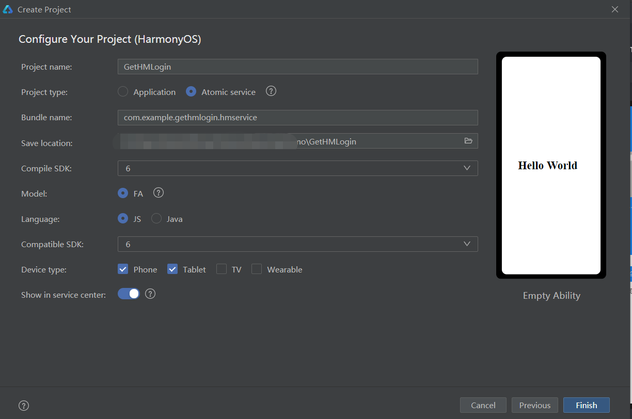Click the DevEco Studio logo in the title bar
Screen dimensions: 632x419
(8, 9)
